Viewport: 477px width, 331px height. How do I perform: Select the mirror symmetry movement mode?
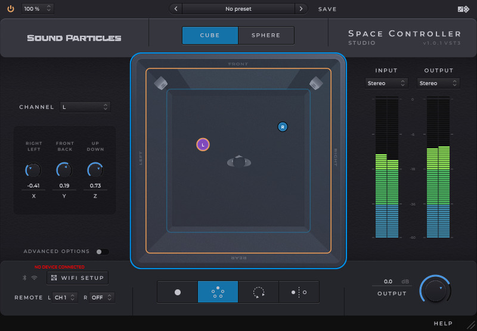[299, 292]
